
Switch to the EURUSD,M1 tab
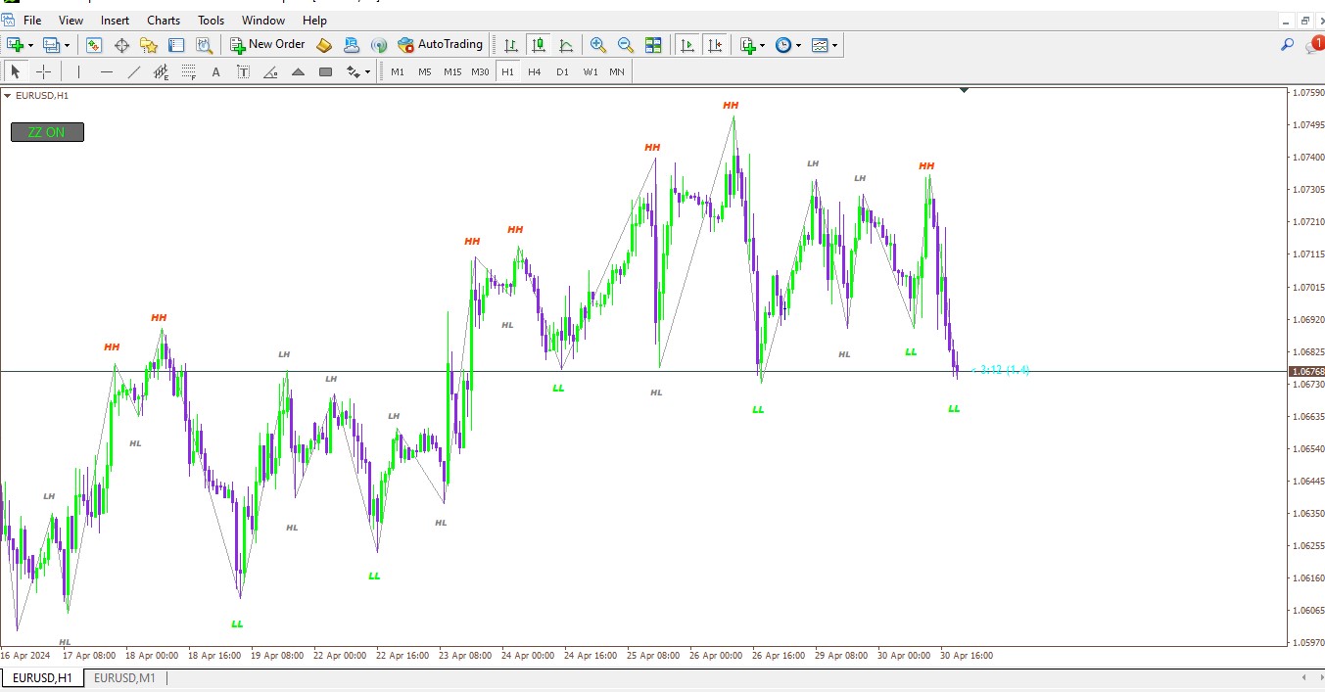click(124, 678)
